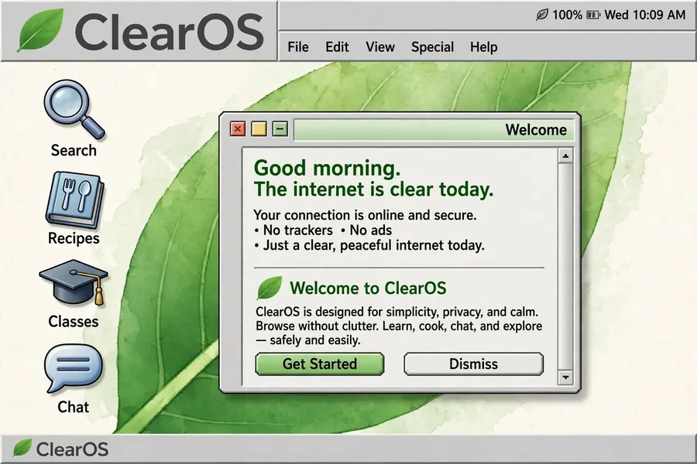Launch the Recipes cookbook icon
Image resolution: width=697 pixels, height=464 pixels.
(x=74, y=200)
